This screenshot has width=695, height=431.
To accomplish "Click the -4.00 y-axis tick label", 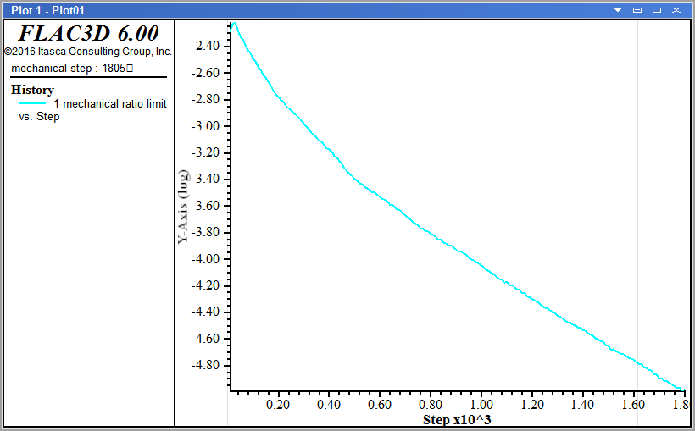I will click(205, 259).
